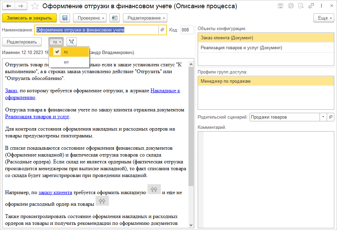Expand the Родительский сценарий dropdown arrow
This screenshot has height=230, width=337.
point(323,117)
